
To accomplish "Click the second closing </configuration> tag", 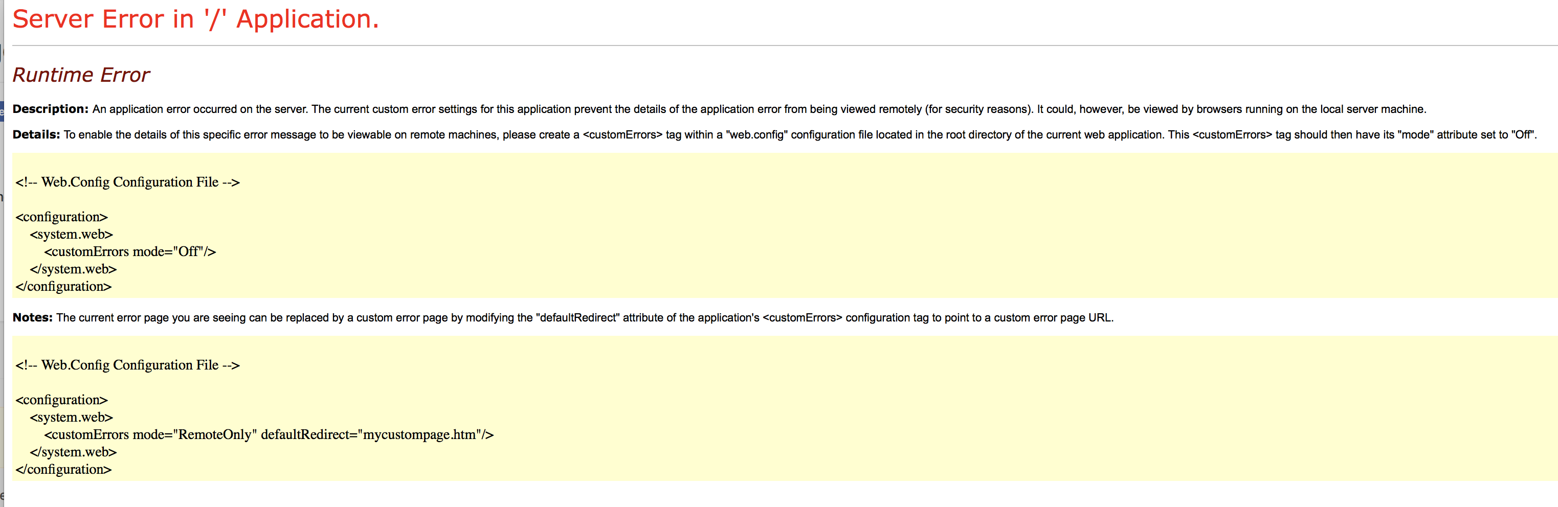I will pyautogui.click(x=63, y=470).
